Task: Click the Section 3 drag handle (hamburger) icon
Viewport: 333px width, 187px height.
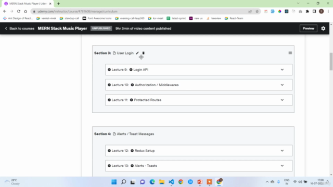Action: click(x=290, y=53)
